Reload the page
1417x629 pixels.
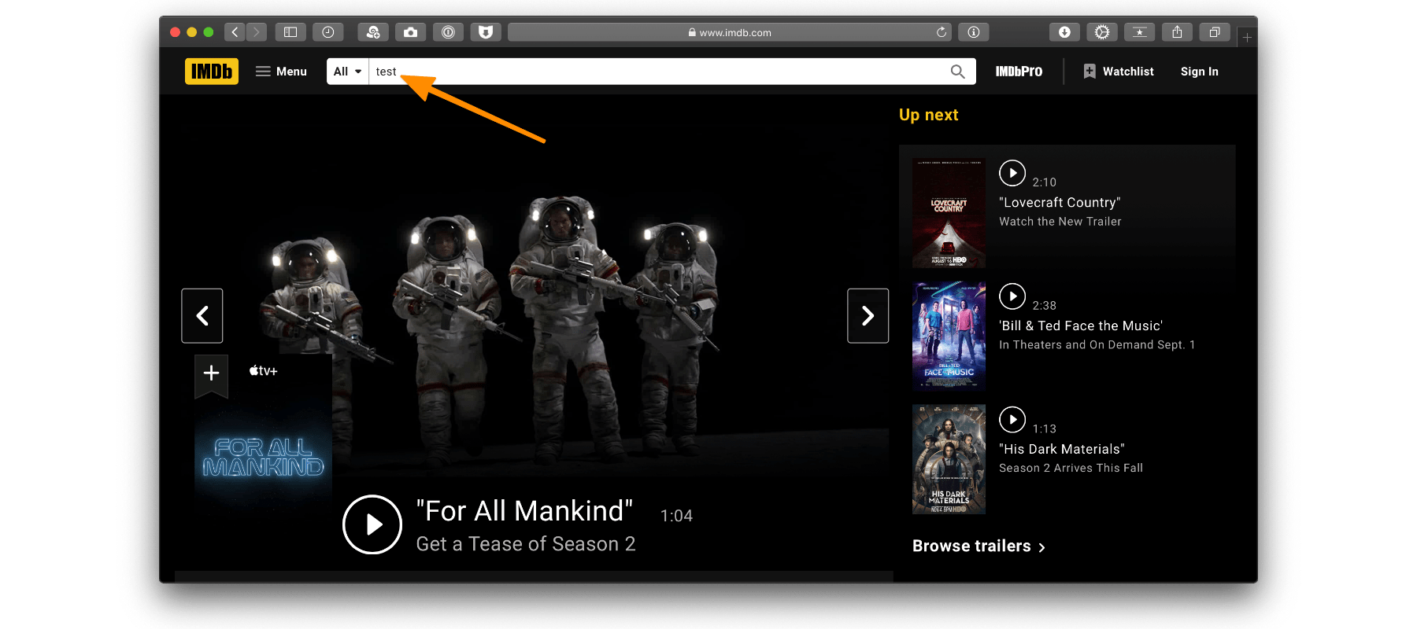(942, 32)
